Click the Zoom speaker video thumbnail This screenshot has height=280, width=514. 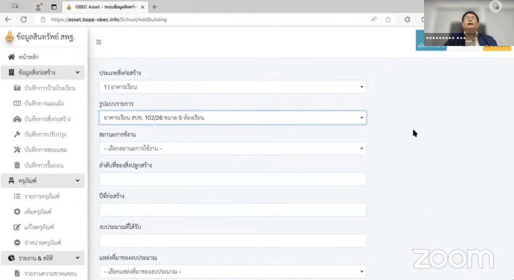(x=469, y=23)
